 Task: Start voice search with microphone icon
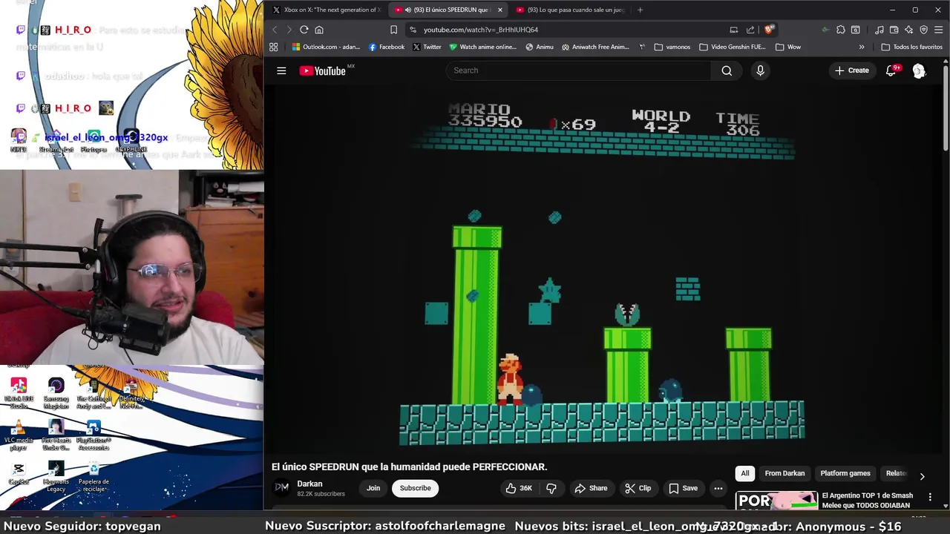(x=760, y=70)
